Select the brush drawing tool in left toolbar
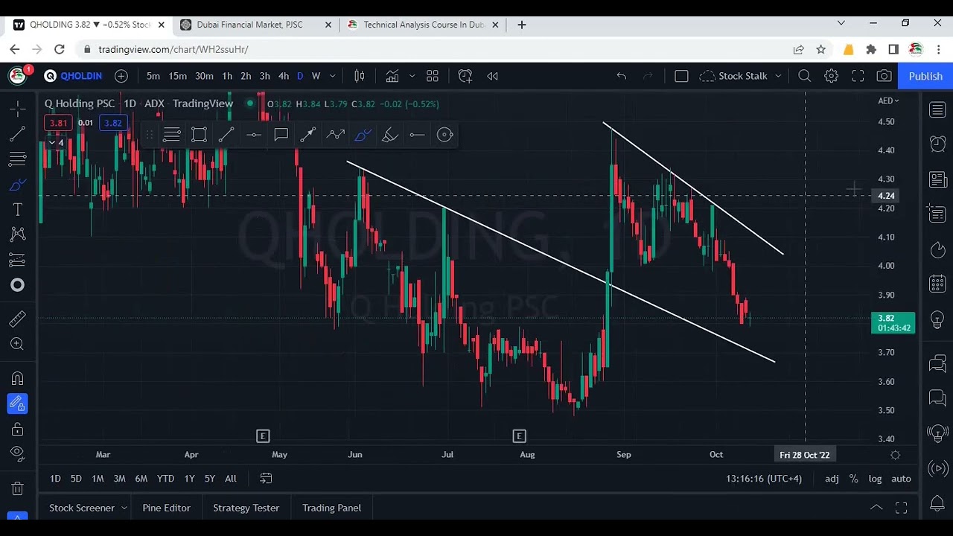This screenshot has height=536, width=953. (x=18, y=185)
